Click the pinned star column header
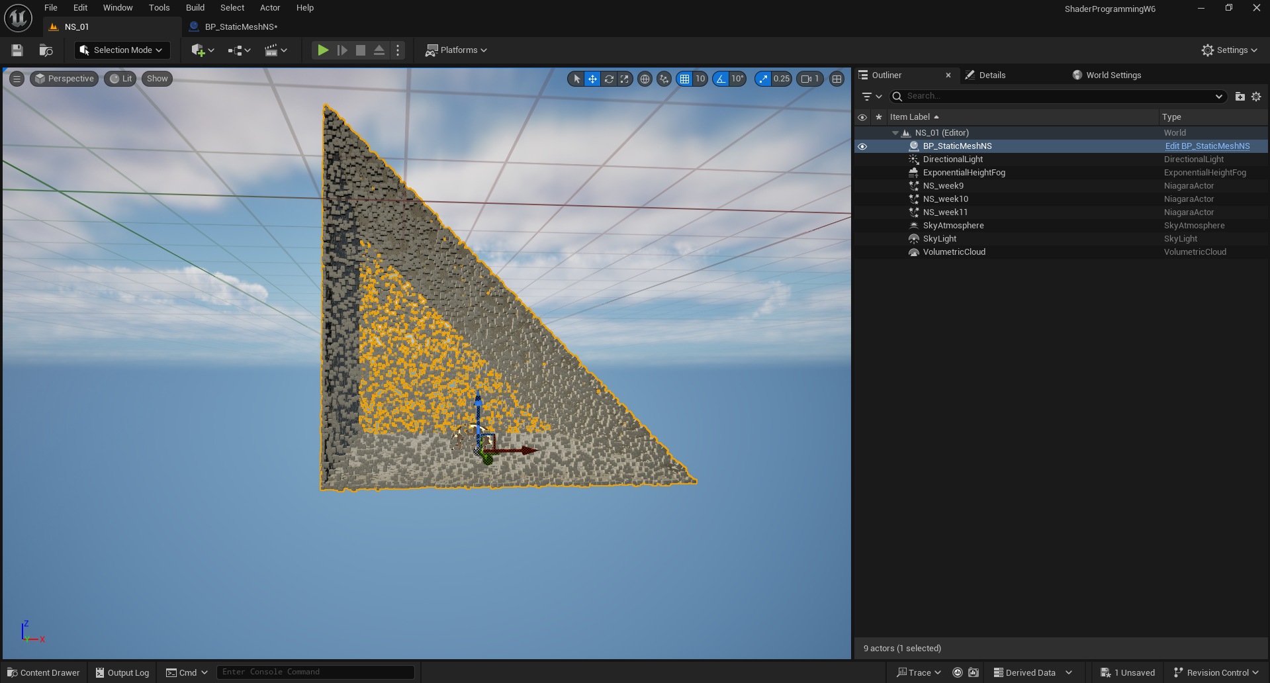This screenshot has width=1270, height=683. [879, 117]
